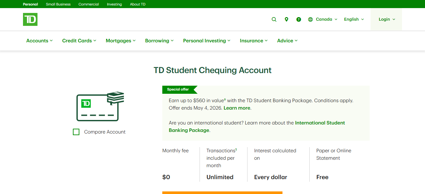The image size is (425, 194).
Task: Click the Learn more link
Action: 236,108
